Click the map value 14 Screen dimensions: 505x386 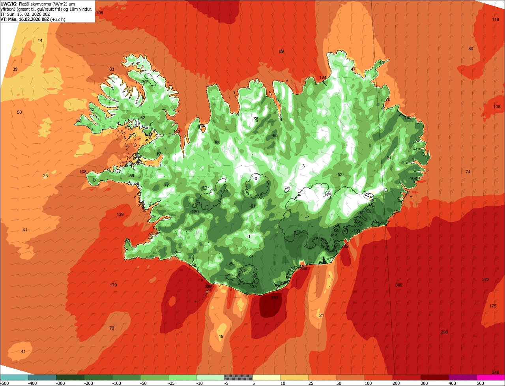tap(40, 41)
